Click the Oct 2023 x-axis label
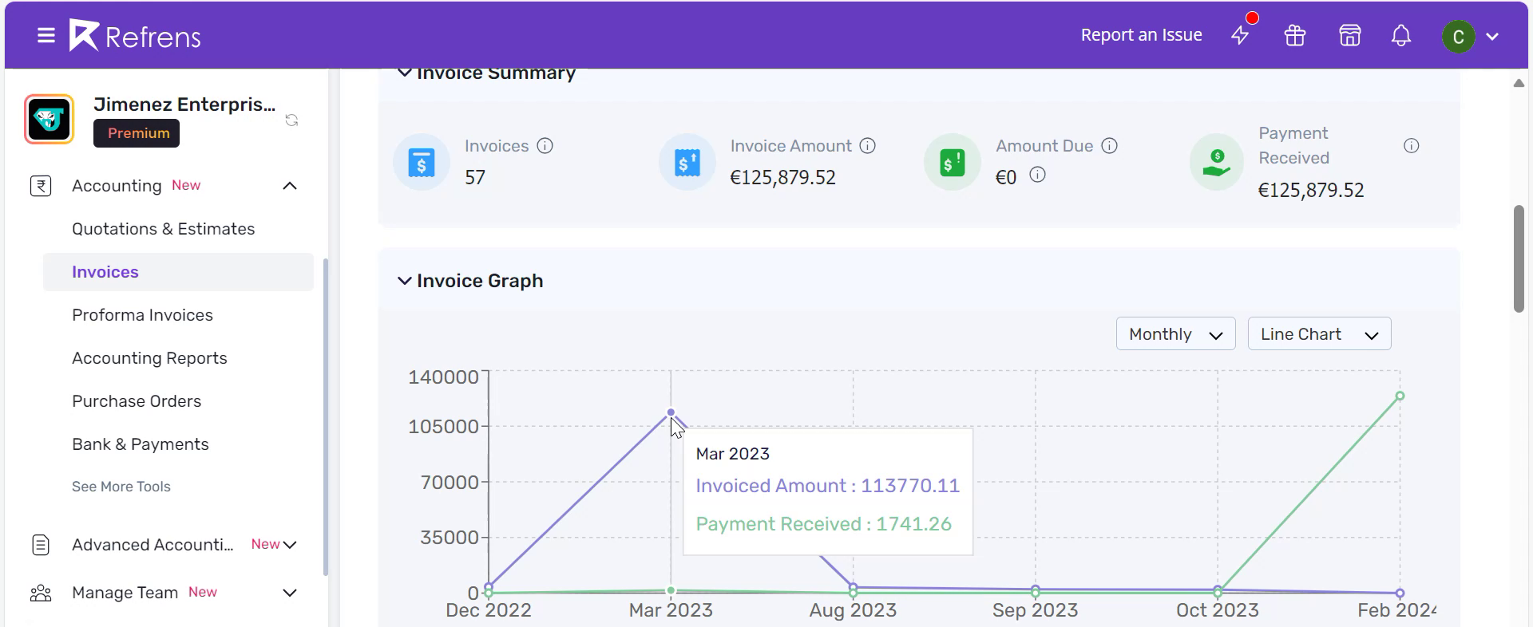The image size is (1533, 627). [x=1218, y=610]
